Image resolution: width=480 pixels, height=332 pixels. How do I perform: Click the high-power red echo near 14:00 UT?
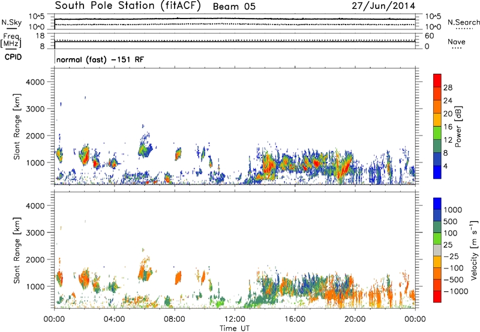point(268,164)
